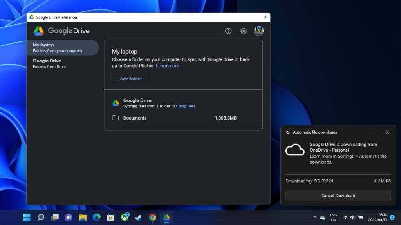Open the notification more options ellipsis
The width and height of the screenshot is (401, 225).
pyautogui.click(x=375, y=132)
